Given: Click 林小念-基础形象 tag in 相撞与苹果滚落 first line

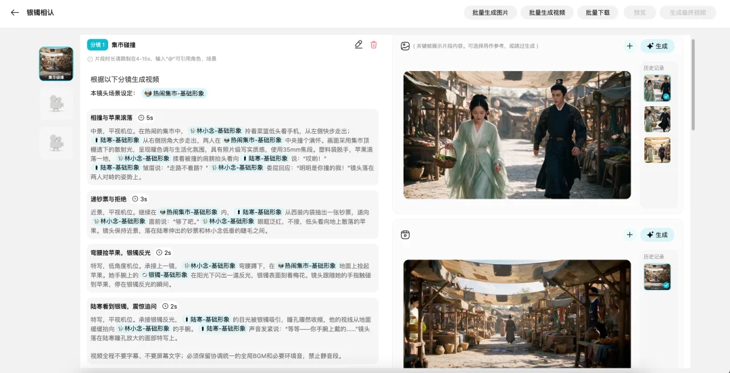Looking at the screenshot, I should (x=215, y=131).
